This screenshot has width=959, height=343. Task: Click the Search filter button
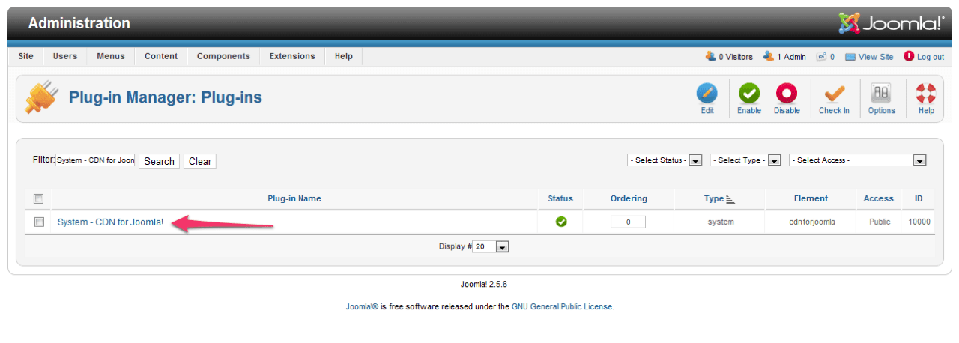pyautogui.click(x=159, y=161)
